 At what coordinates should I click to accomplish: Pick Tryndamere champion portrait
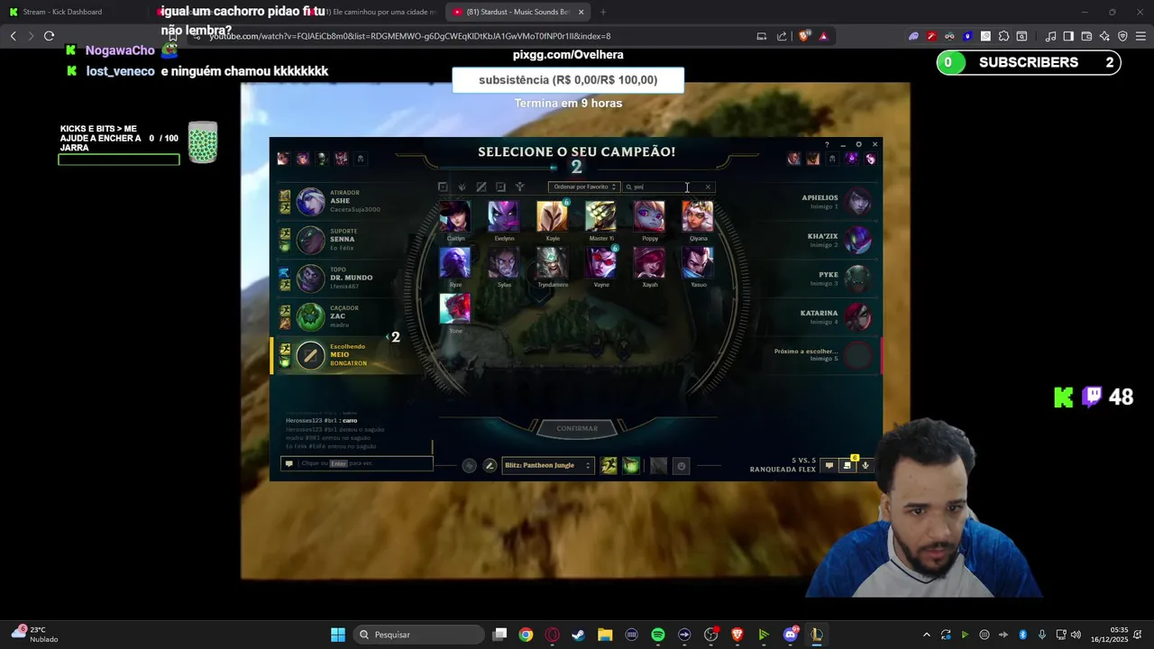point(553,263)
